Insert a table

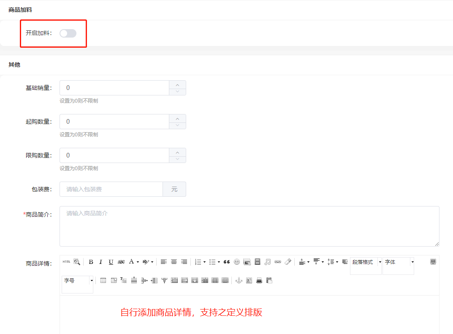103,280
